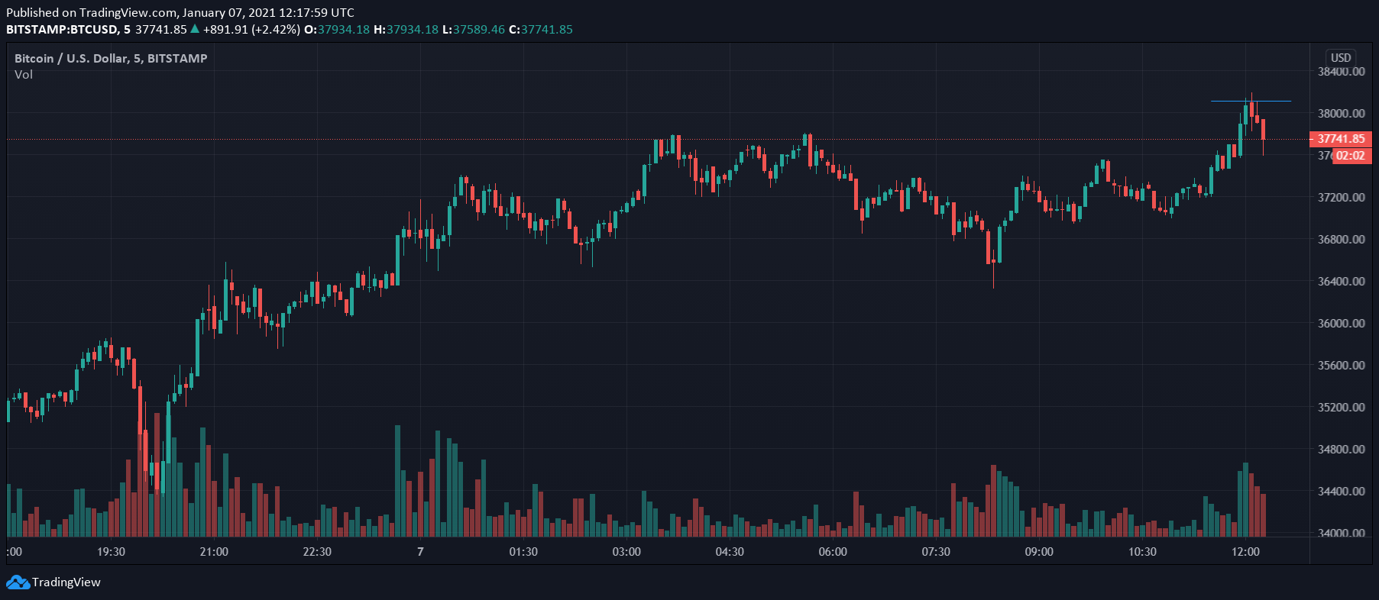
Task: Select the current price label 37741.85
Action: (x=1341, y=139)
